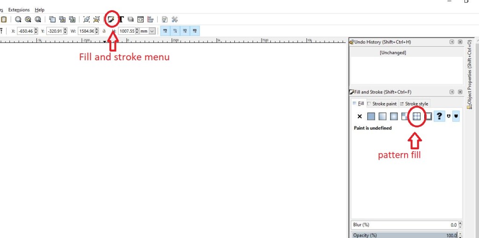Select Radial gradient fill icon

click(394, 116)
